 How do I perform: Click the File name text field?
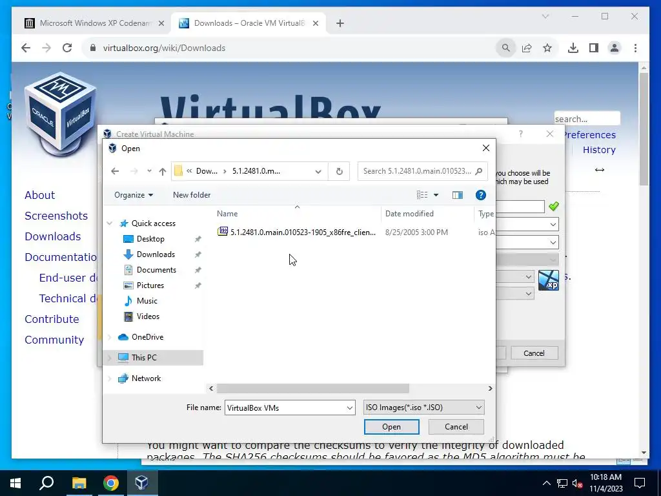[x=285, y=408]
